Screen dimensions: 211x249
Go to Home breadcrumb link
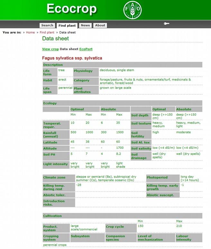30,32
